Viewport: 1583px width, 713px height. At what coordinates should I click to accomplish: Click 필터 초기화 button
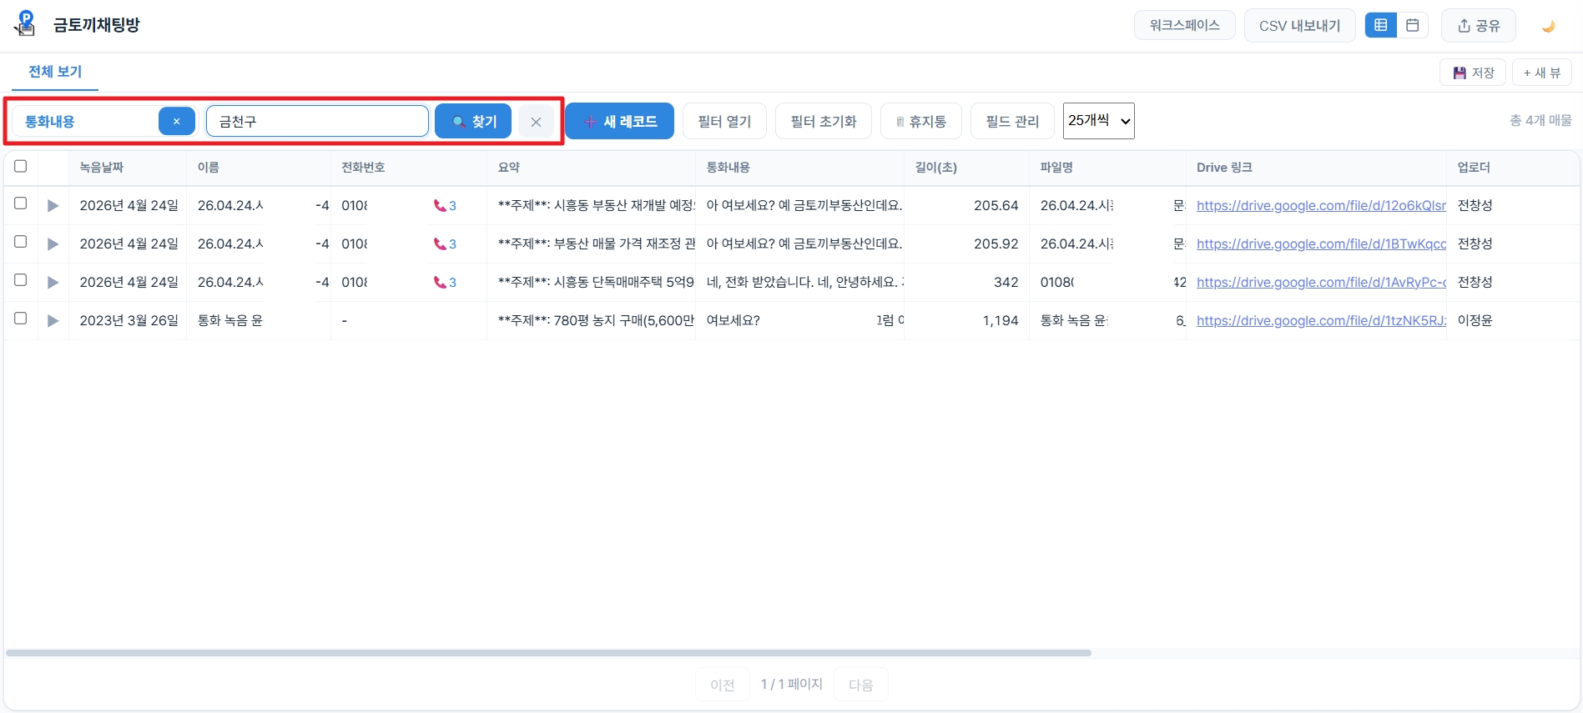(x=824, y=122)
